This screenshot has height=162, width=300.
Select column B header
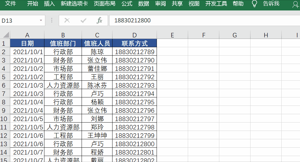click(63, 35)
